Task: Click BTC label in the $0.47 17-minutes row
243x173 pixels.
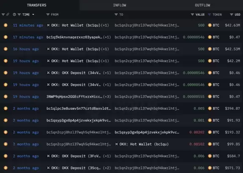Action: point(216,37)
